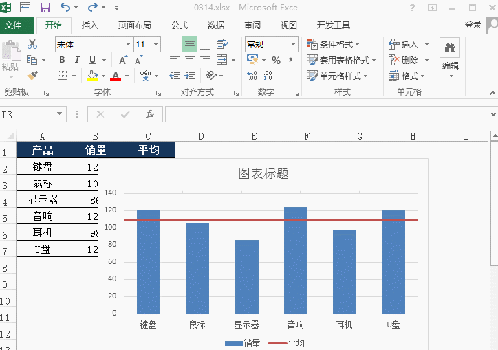Screen dimensions: 498x350
Task: Click the accounting number format icon
Action: pos(252,60)
